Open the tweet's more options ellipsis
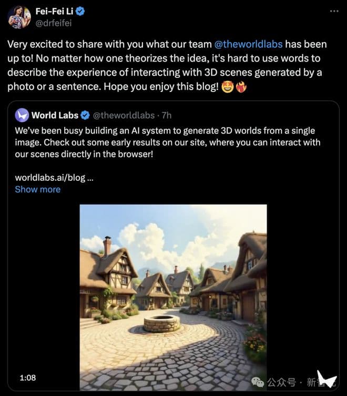This screenshot has height=396, width=347. (334, 11)
